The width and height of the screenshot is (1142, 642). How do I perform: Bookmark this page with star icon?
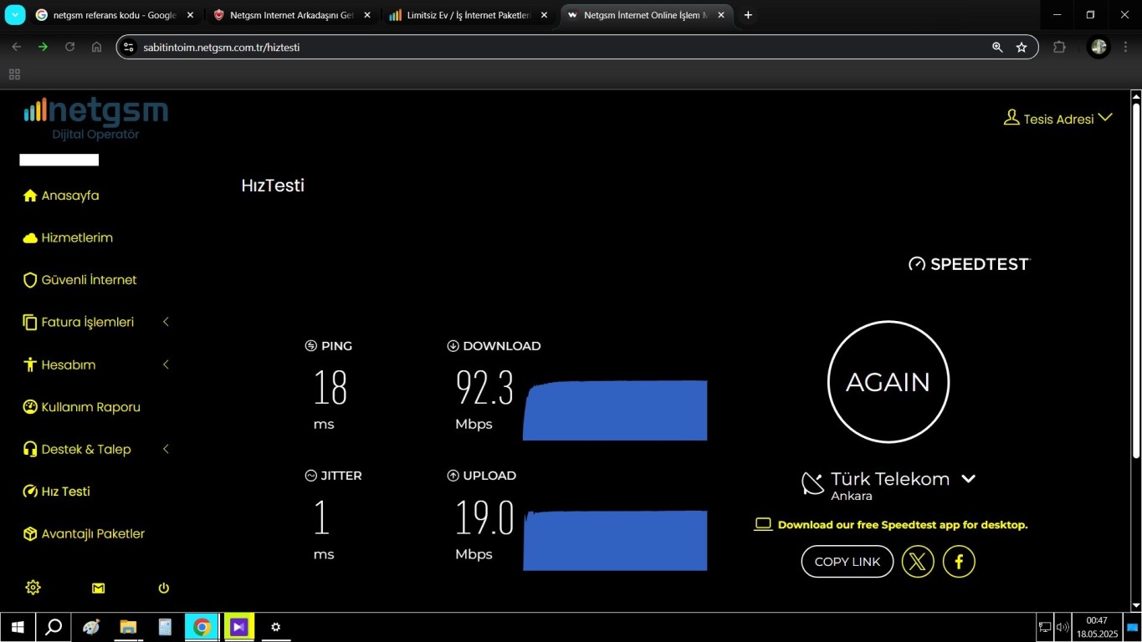[1022, 48]
